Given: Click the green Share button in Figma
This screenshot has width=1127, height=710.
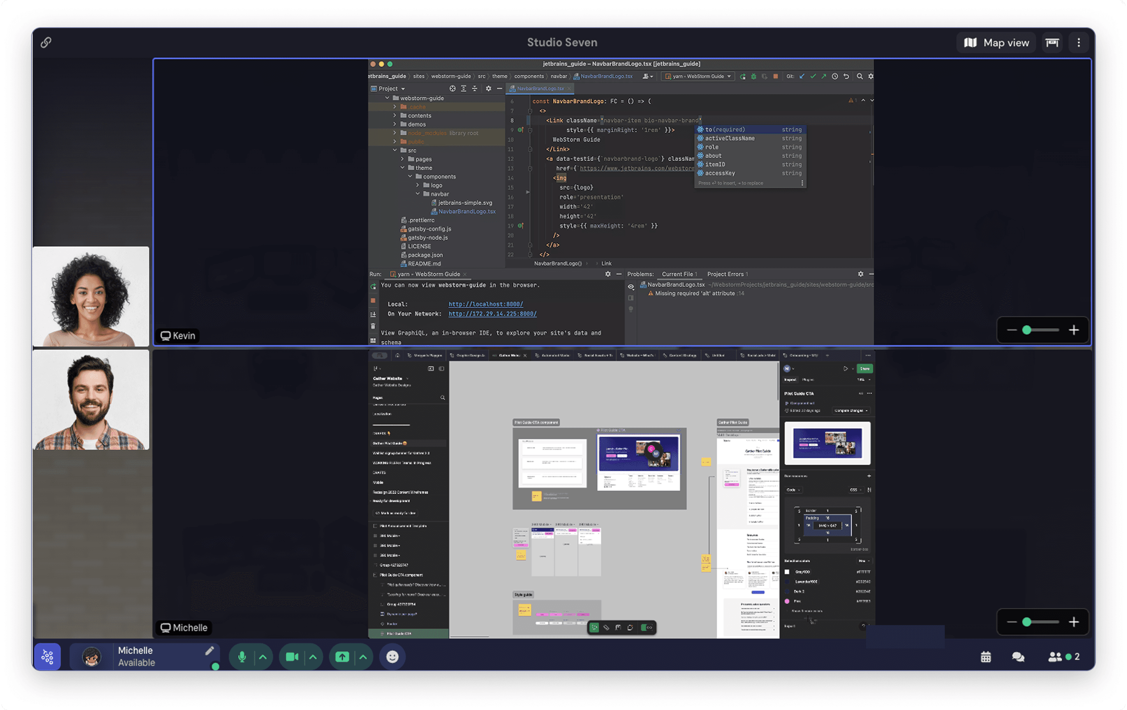Looking at the screenshot, I should tap(864, 369).
